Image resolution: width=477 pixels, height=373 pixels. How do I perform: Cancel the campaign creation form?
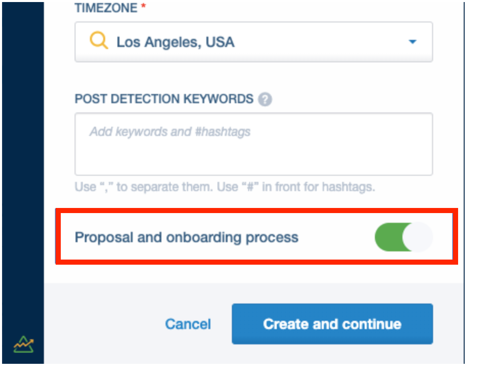click(x=188, y=324)
